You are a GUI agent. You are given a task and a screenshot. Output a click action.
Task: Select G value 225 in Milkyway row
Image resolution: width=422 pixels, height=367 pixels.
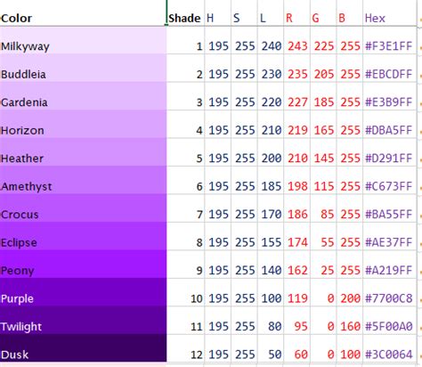[x=323, y=40]
